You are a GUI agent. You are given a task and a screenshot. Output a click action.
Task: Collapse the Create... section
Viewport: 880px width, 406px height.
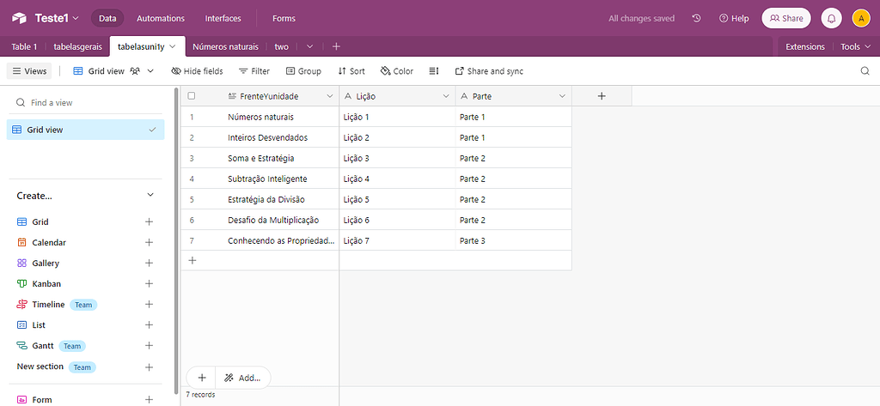[x=150, y=195]
